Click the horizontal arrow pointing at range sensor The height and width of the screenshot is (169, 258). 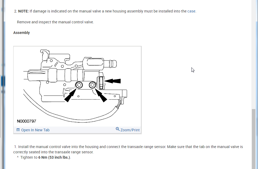tap(112, 81)
